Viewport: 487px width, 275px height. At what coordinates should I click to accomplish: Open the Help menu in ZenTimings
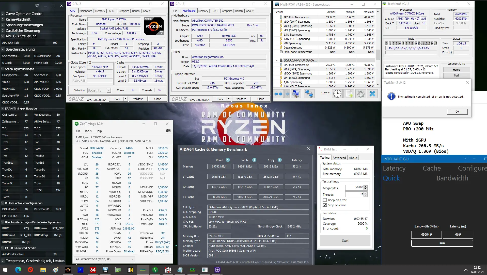[99, 131]
